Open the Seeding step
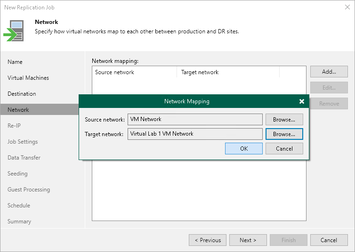This screenshot has width=355, height=252. (17, 174)
